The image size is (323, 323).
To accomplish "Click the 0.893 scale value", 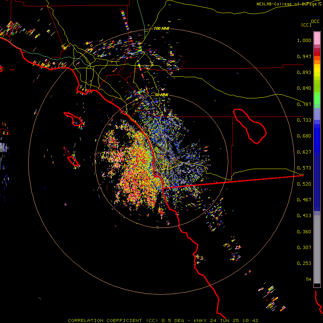I will click(304, 72).
